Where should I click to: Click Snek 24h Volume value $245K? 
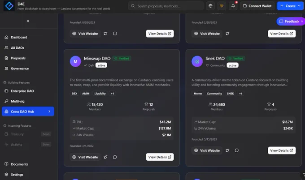click(288, 129)
